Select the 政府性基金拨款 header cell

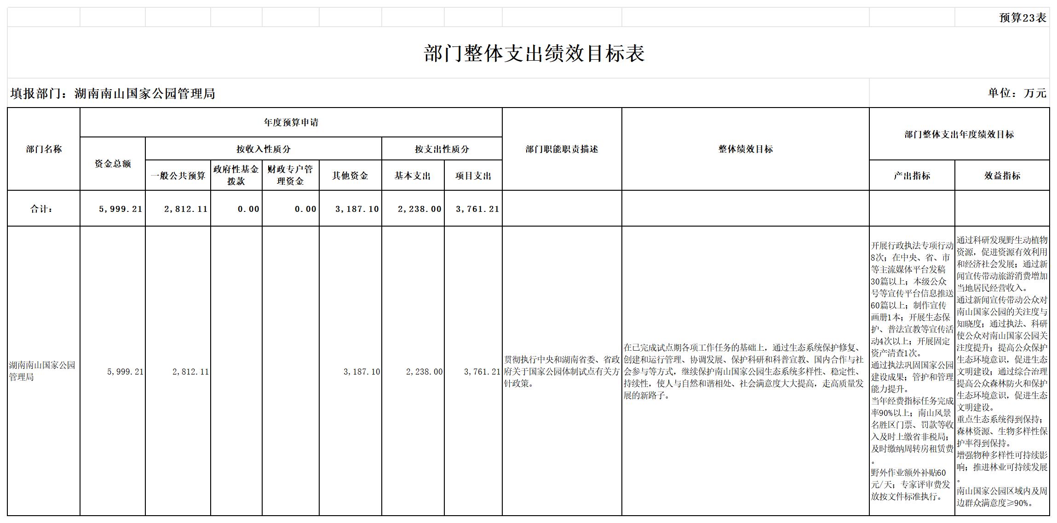coord(236,175)
